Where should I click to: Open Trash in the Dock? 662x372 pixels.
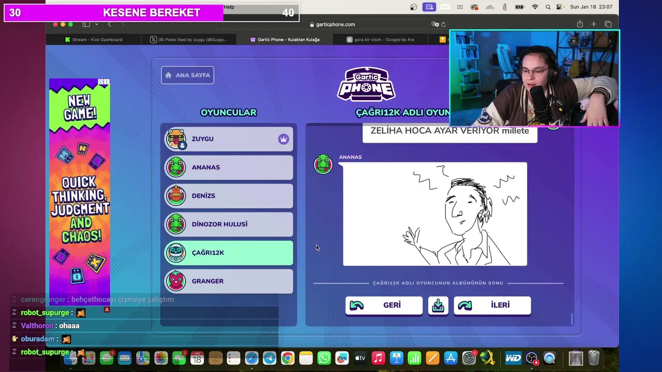point(594,358)
